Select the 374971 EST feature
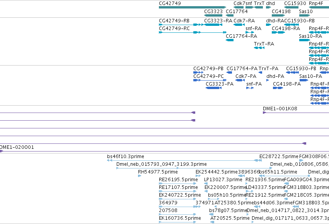 pyautogui.click(x=198, y=207)
